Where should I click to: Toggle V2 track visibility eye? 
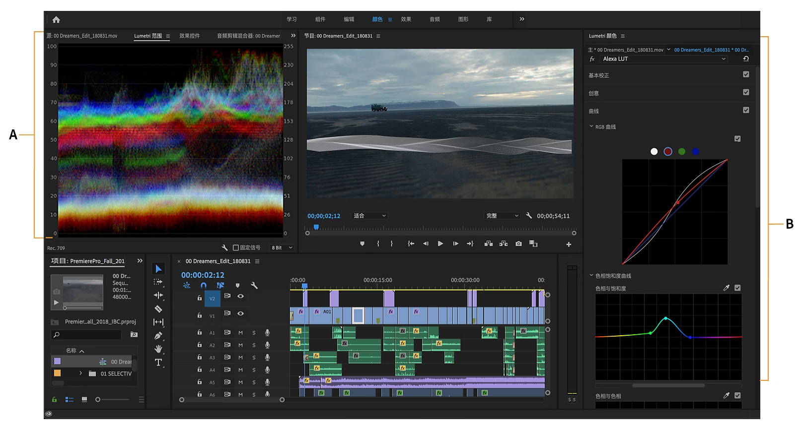[240, 296]
